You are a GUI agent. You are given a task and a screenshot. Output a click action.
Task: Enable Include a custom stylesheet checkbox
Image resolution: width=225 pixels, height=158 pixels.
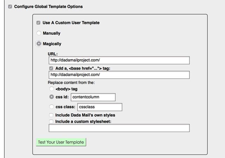[x=51, y=121]
